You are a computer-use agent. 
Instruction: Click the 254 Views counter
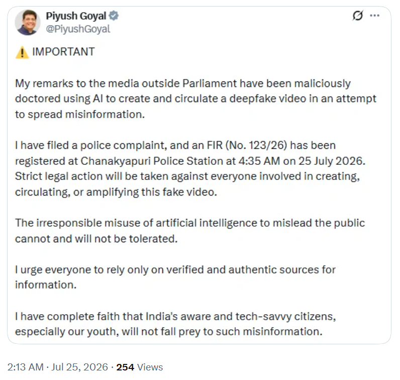[x=140, y=367]
